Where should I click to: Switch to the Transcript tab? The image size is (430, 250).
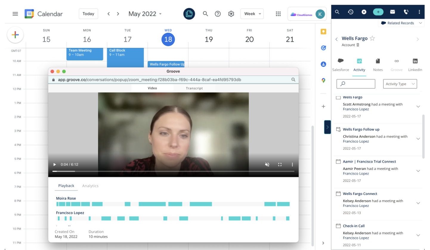(x=194, y=88)
